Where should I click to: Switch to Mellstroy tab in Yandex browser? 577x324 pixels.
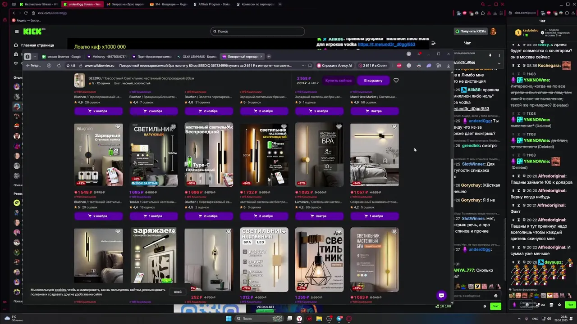click(x=107, y=57)
